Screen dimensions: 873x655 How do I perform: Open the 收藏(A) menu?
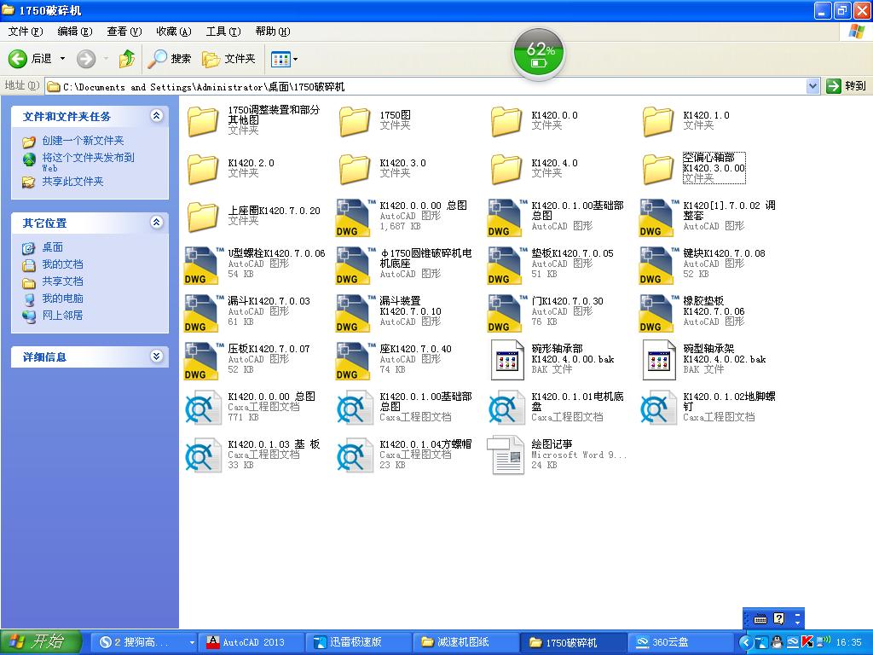pyautogui.click(x=174, y=32)
